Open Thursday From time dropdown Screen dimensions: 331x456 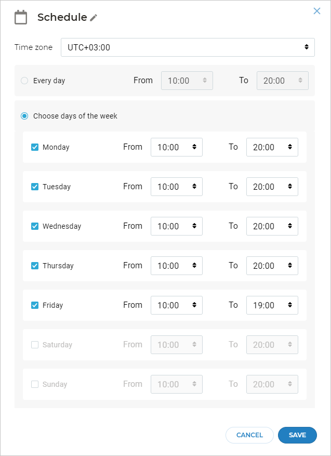[x=177, y=266]
